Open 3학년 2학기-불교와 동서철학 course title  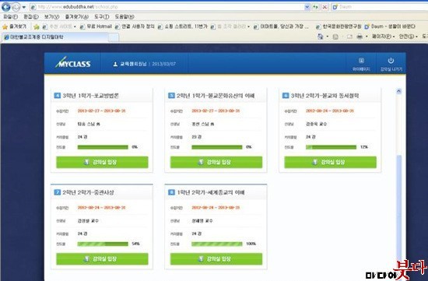pos(325,96)
